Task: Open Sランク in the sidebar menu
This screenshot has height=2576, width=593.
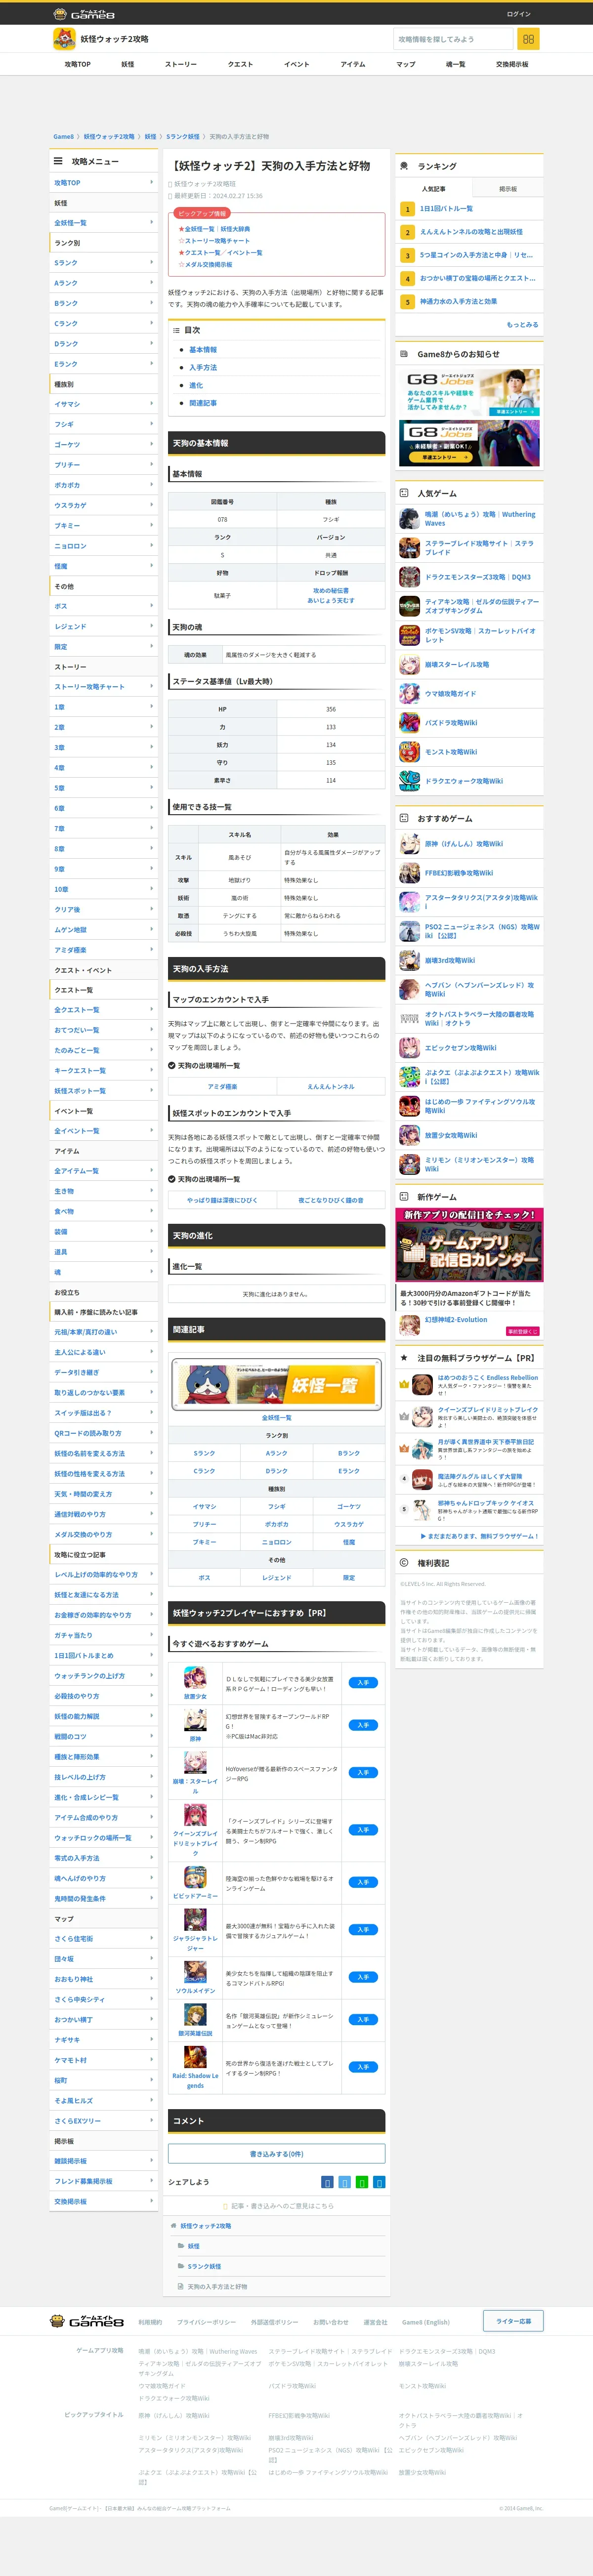Action: (x=104, y=263)
